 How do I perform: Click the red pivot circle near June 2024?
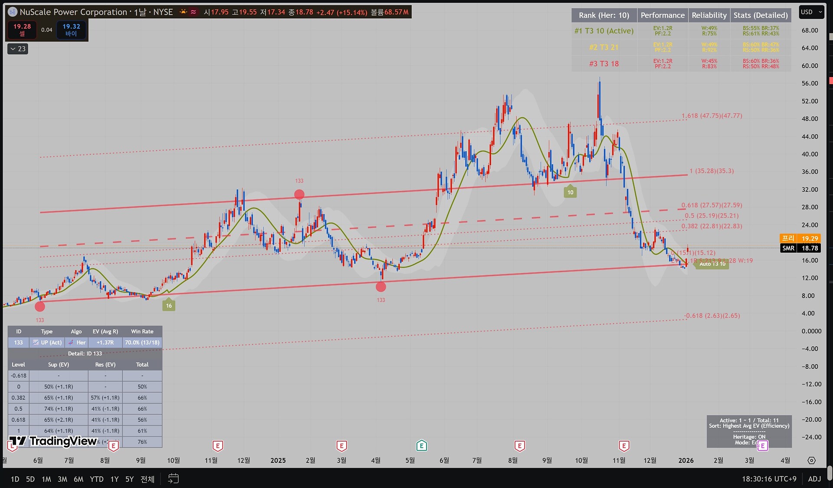(x=40, y=307)
